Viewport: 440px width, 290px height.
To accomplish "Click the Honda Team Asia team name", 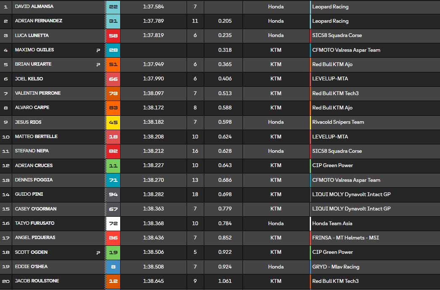I will [332, 223].
